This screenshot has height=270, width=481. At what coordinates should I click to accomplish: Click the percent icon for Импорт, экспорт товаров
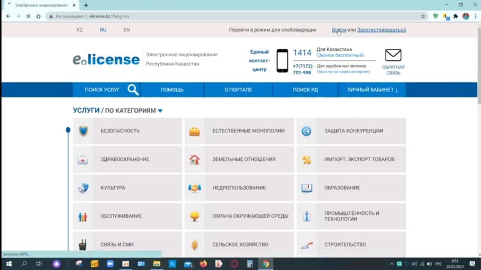click(x=306, y=160)
